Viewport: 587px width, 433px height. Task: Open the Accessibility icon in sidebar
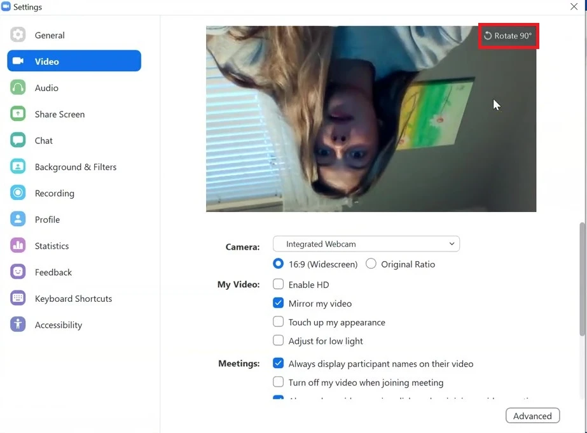click(18, 325)
